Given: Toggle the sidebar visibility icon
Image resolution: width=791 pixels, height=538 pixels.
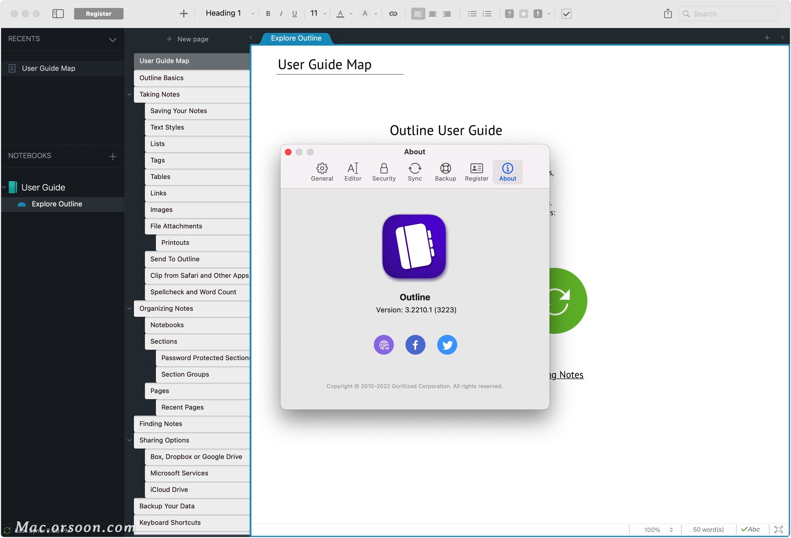Looking at the screenshot, I should click(x=58, y=14).
